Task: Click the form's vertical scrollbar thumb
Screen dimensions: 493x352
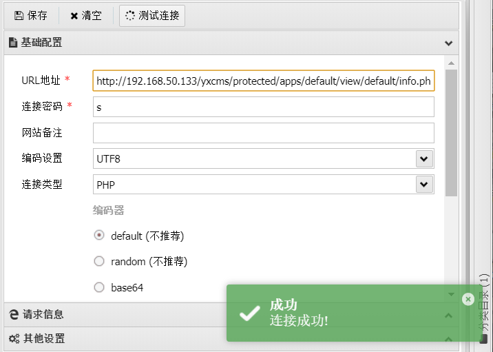Action: (451, 131)
